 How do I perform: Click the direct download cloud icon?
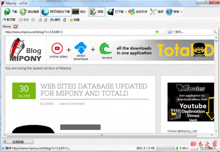click(x=81, y=48)
